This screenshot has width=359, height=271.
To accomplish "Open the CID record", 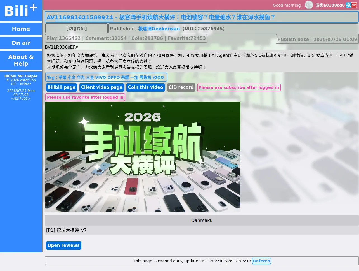I will (181, 87).
